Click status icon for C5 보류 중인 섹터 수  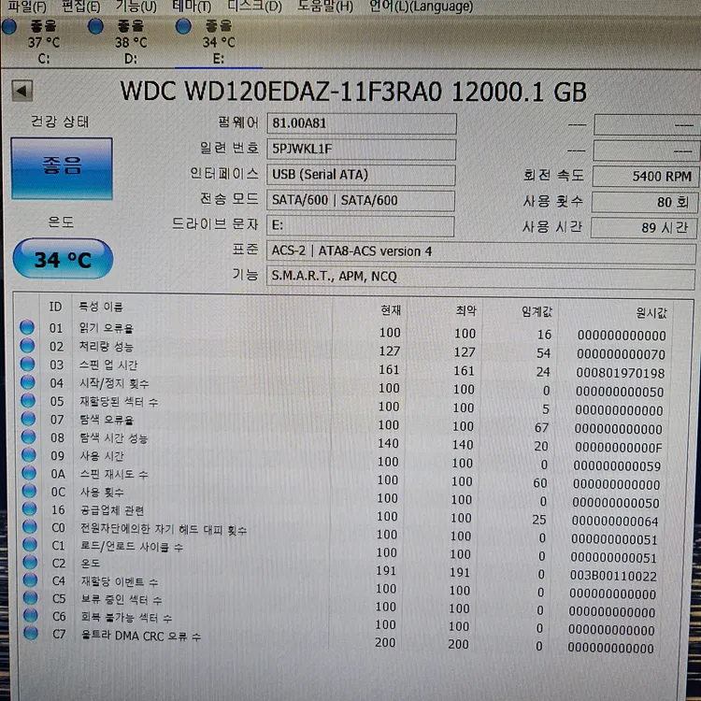click(x=31, y=598)
